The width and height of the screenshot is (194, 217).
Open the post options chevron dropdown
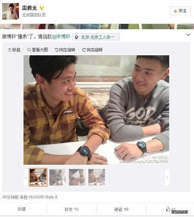pyautogui.click(x=188, y=35)
